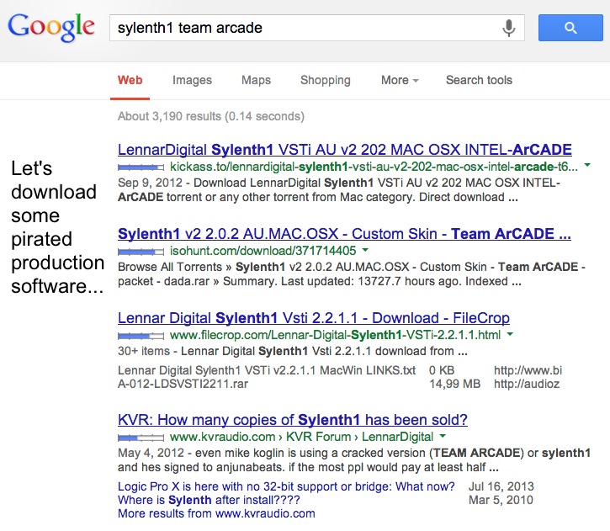The width and height of the screenshot is (610, 531).
Task: Expand the More dropdown menu
Action: [400, 80]
